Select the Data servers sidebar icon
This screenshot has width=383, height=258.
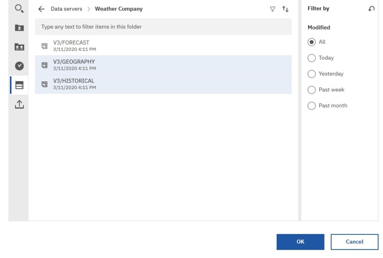tap(19, 85)
